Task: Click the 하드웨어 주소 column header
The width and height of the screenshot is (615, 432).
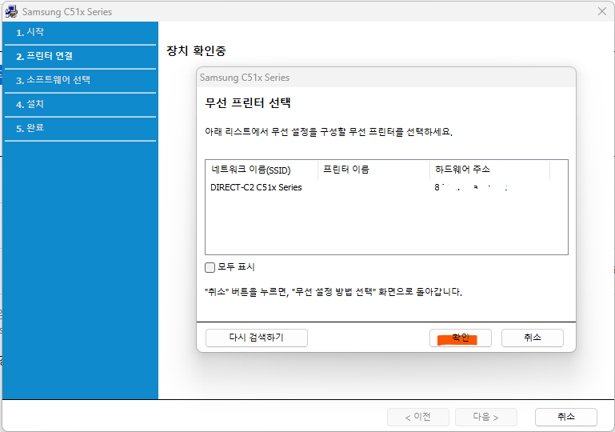Action: tap(490, 170)
